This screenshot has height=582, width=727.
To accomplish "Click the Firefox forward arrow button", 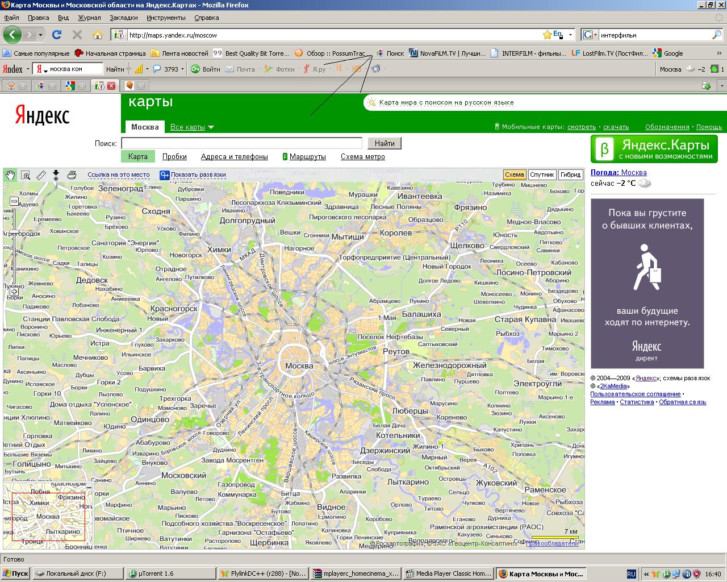I will coord(29,35).
